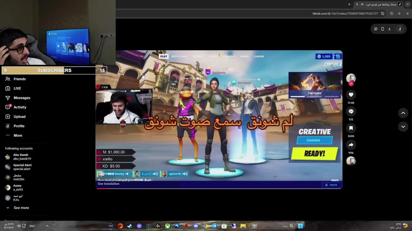Open the weather widget showing 21°C
The height and width of the screenshot is (231, 412).
(x=398, y=226)
